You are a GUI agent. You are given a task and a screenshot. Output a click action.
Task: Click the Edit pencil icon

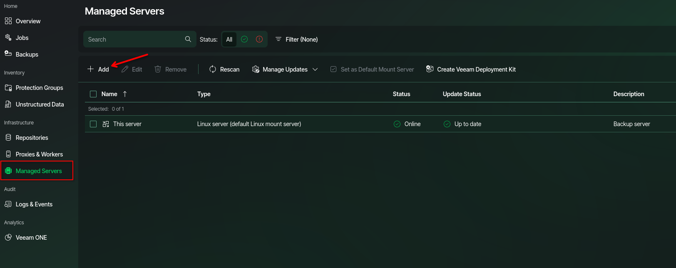tap(125, 69)
